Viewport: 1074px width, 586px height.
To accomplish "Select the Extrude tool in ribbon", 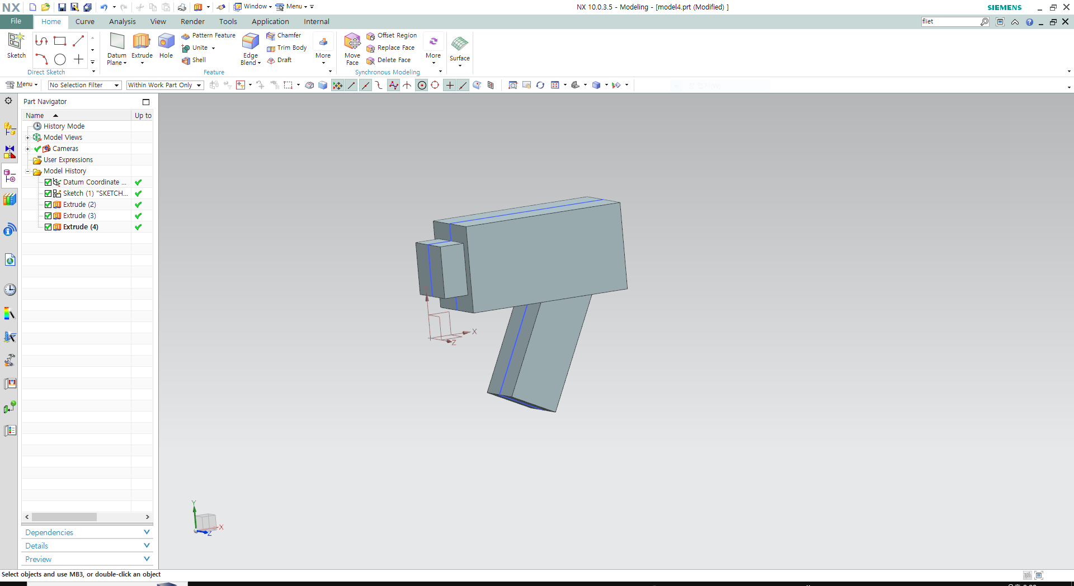I will 142,42.
